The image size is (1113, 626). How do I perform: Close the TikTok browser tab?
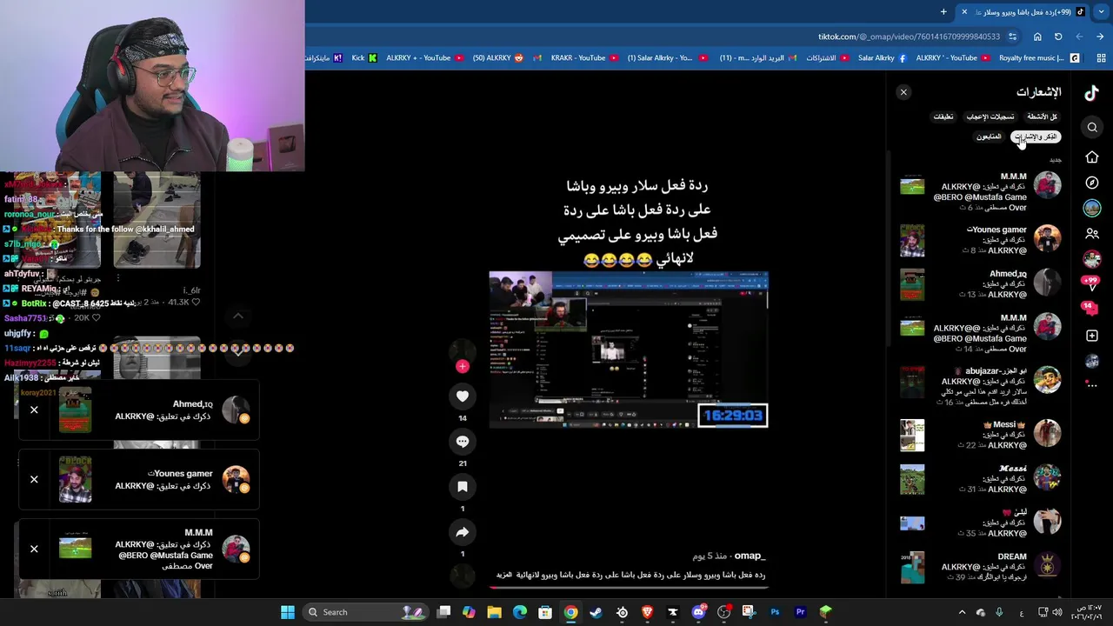(x=964, y=11)
